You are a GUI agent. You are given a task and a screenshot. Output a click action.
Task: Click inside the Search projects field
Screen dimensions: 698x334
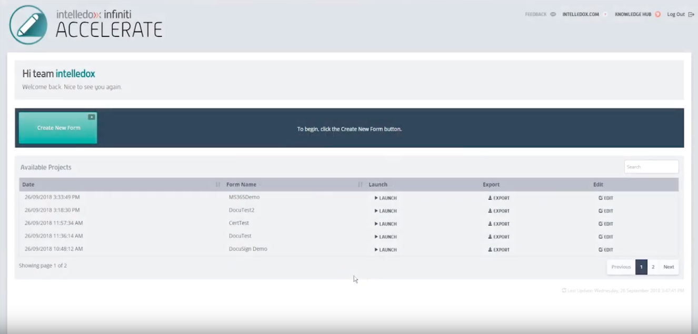coord(651,166)
